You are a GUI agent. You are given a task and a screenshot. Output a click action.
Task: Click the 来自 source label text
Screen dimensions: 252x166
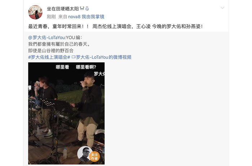63,17
